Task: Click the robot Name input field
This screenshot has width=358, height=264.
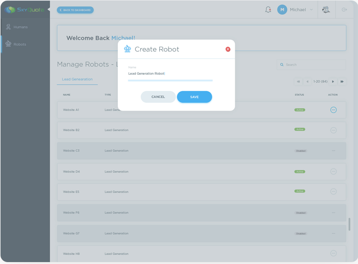Action: [x=170, y=74]
